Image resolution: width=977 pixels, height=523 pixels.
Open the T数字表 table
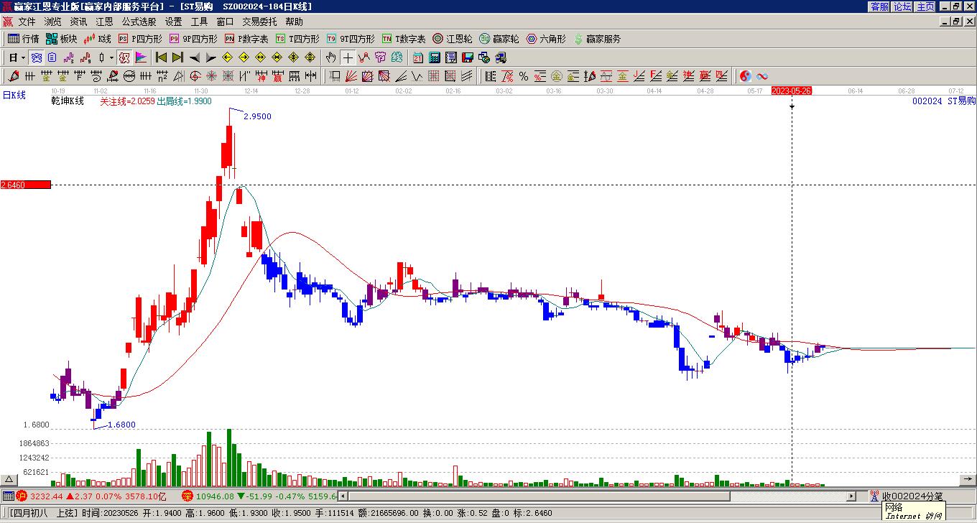404,39
